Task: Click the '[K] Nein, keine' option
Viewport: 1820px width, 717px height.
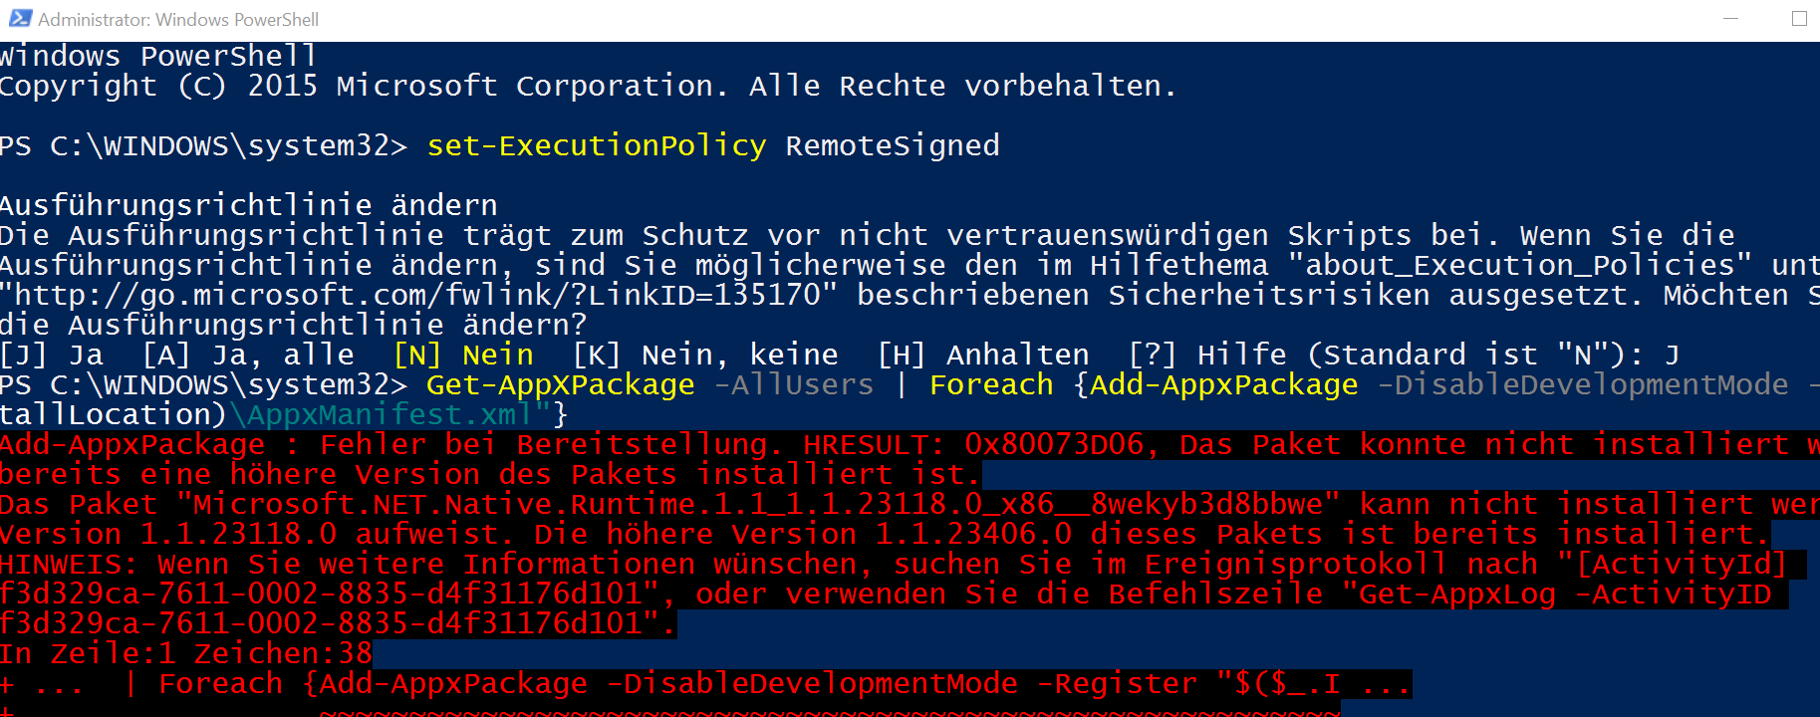Action: tap(705, 355)
